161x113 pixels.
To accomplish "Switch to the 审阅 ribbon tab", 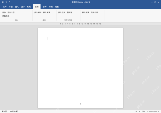I will click(x=51, y=7).
